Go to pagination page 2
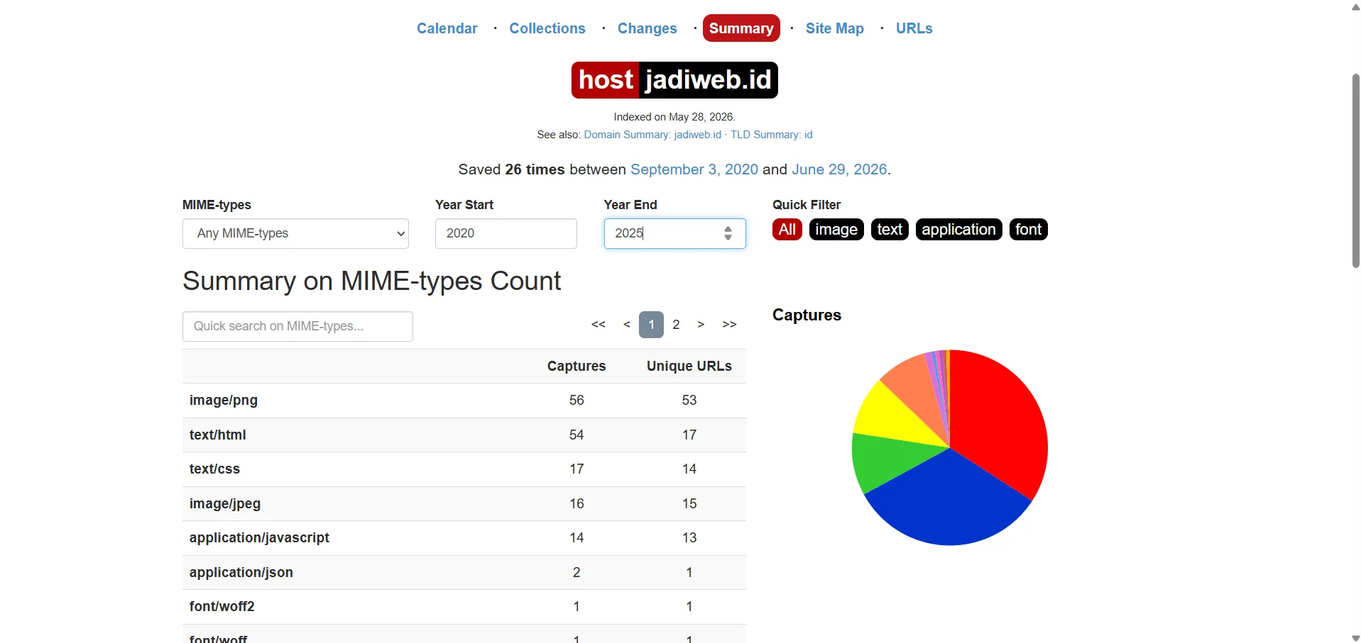The height and width of the screenshot is (643, 1361). click(676, 325)
